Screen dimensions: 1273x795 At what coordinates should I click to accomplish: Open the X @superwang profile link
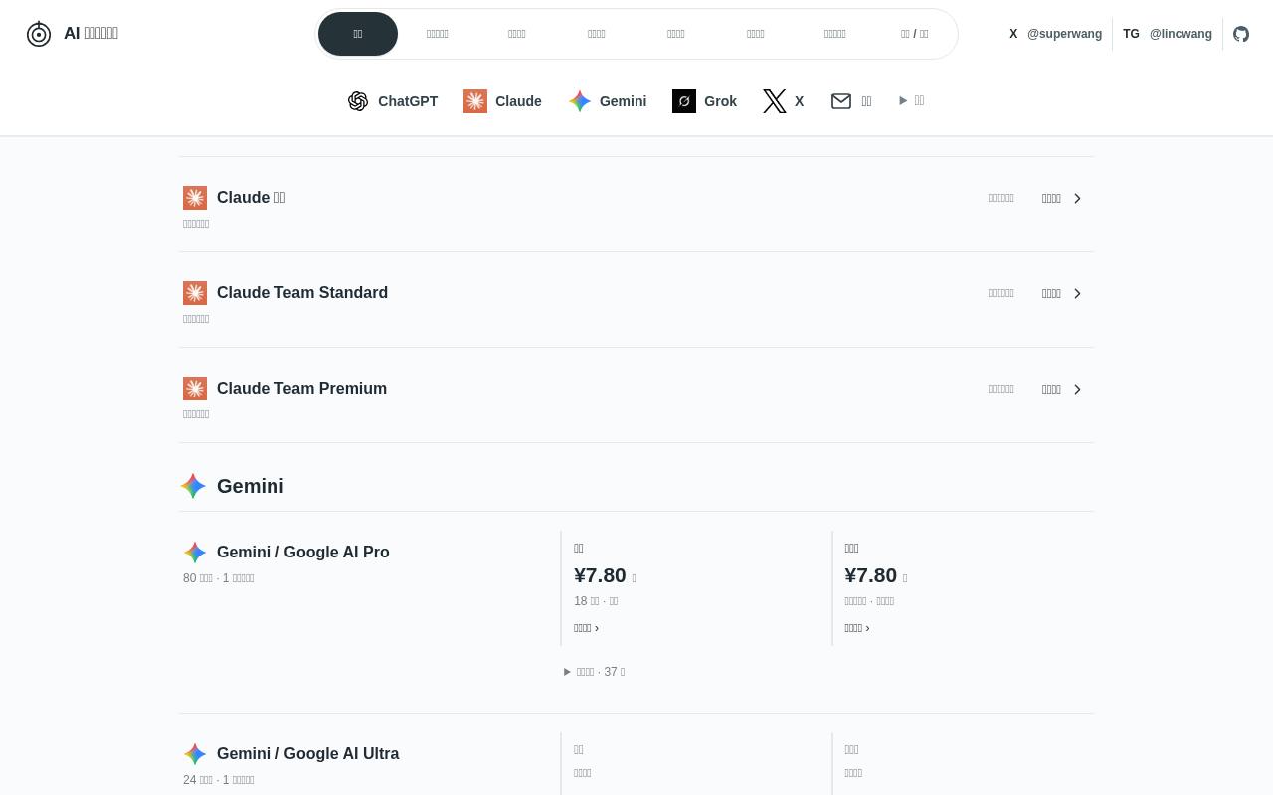point(1055,34)
